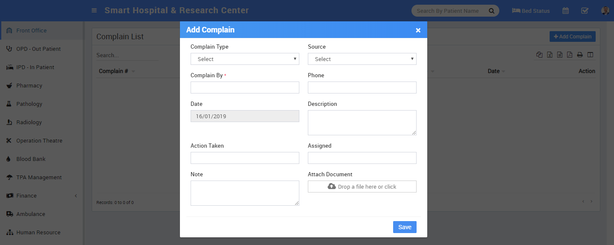The width and height of the screenshot is (614, 245).
Task: Click 'Records: 0 to 0 of 0' text
Action: [x=115, y=203]
